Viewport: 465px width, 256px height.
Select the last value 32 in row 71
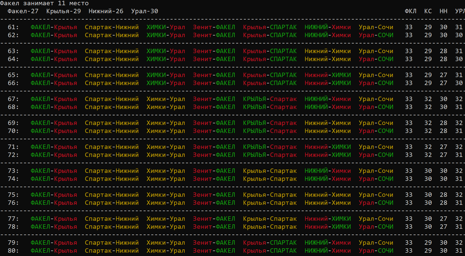coord(459,147)
